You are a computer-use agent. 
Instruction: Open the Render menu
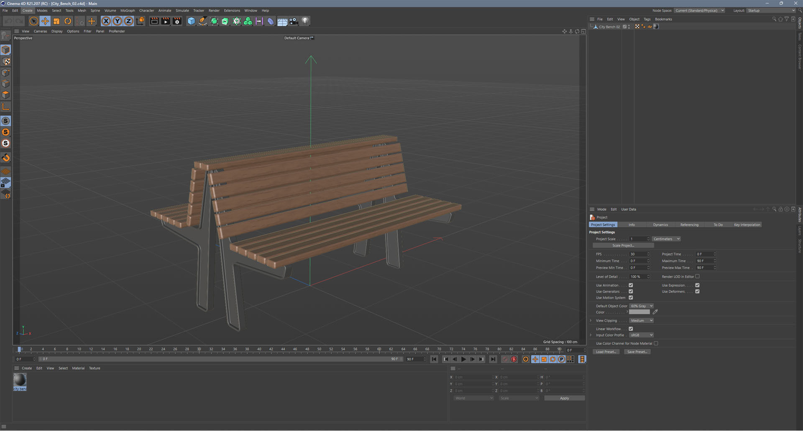coord(214,10)
